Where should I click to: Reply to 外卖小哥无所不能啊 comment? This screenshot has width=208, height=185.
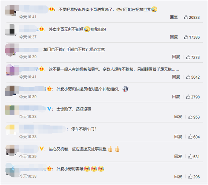pos(174,37)
